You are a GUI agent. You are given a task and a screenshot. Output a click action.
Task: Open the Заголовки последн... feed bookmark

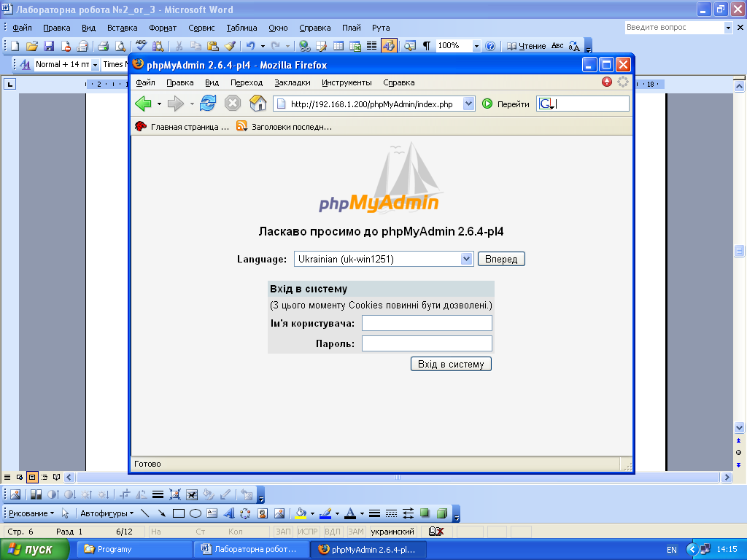pos(285,127)
